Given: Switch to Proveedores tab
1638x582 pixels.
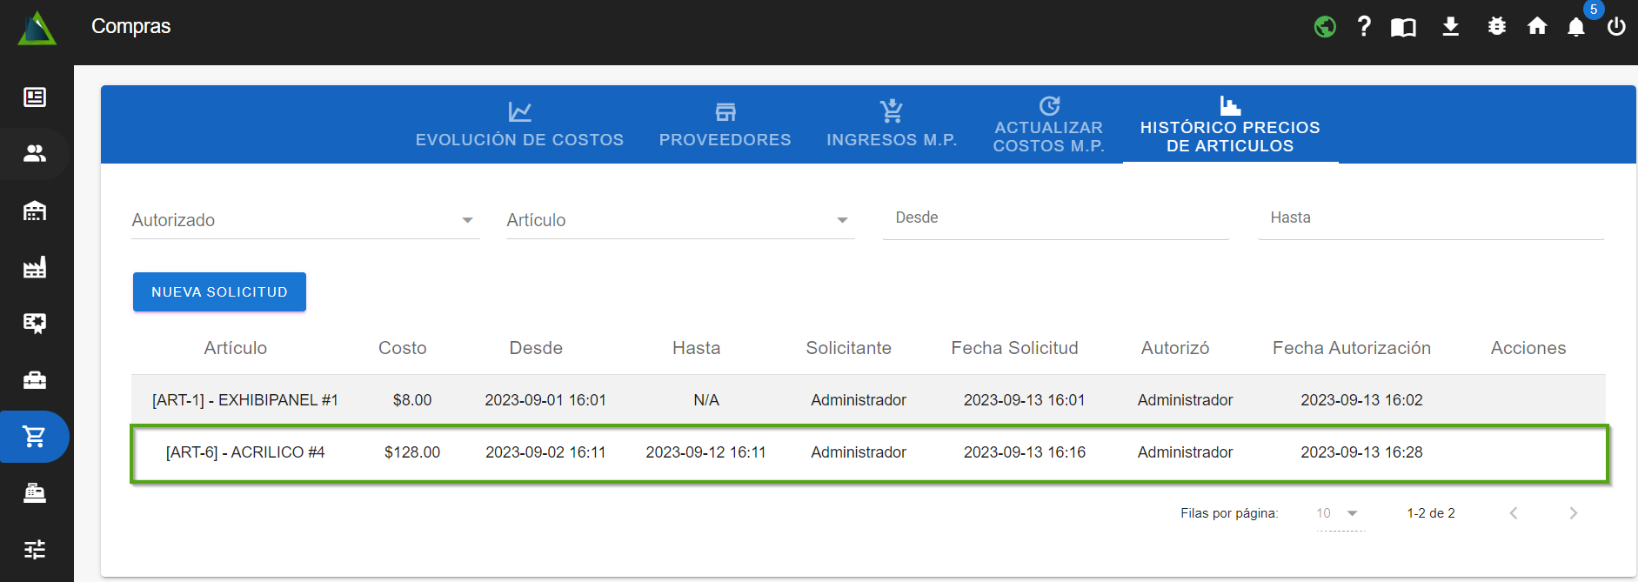Looking at the screenshot, I should tap(725, 125).
